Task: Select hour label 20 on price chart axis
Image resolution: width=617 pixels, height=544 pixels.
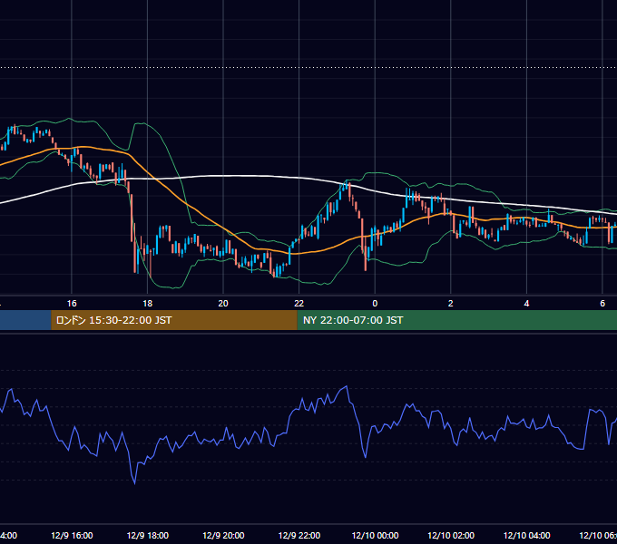Action: [x=223, y=304]
